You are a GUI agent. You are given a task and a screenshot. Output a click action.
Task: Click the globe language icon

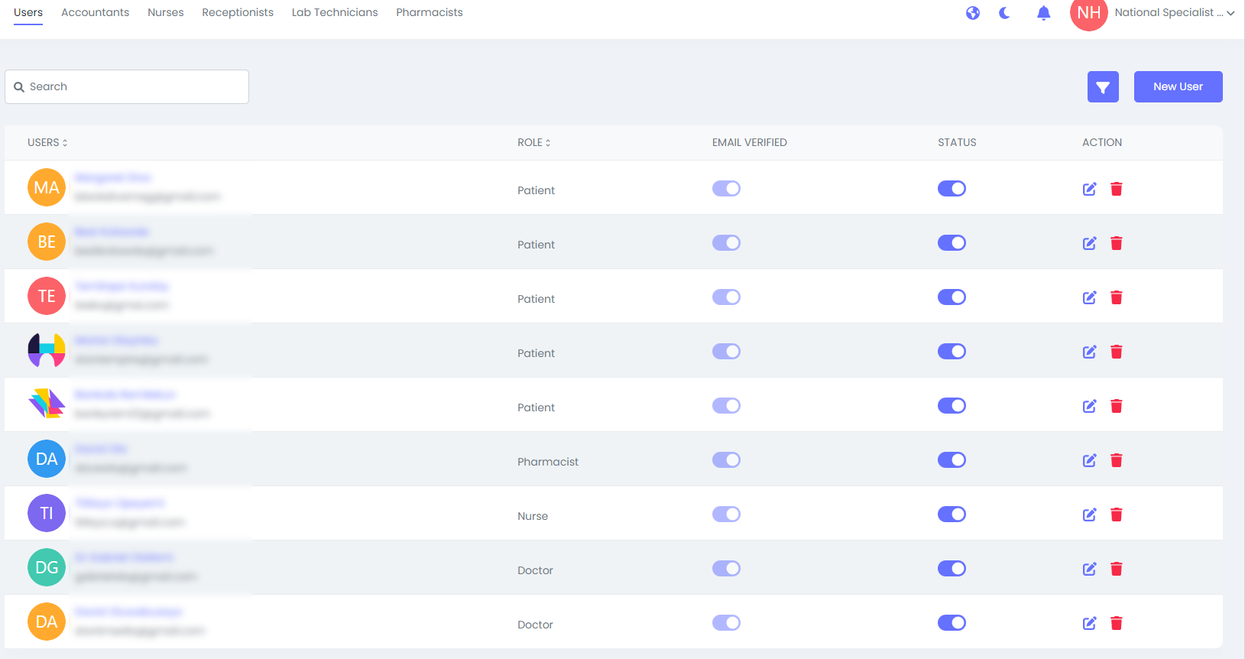coord(972,13)
